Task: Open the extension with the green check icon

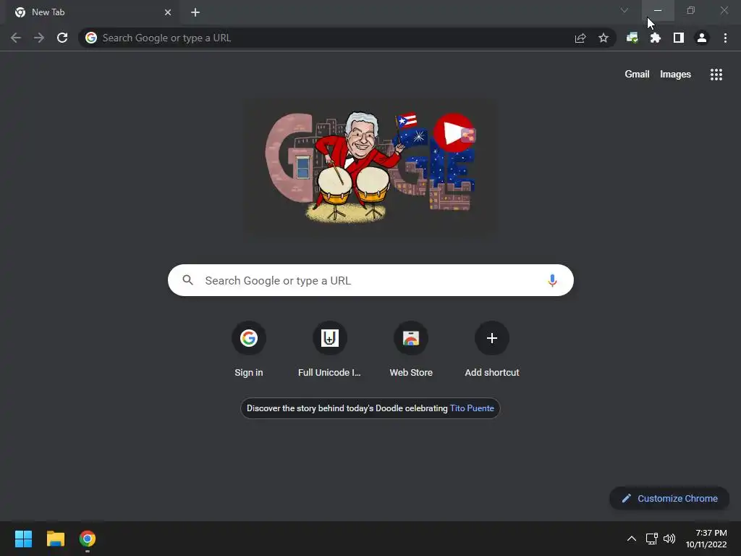Action: pos(632,38)
